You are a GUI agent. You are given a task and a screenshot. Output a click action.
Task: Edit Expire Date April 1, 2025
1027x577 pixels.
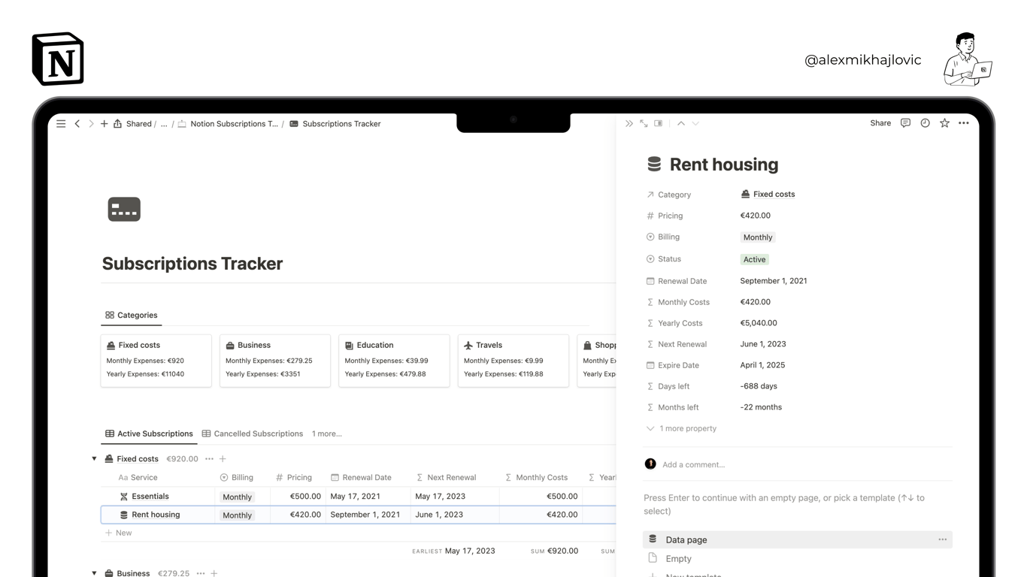(x=762, y=365)
